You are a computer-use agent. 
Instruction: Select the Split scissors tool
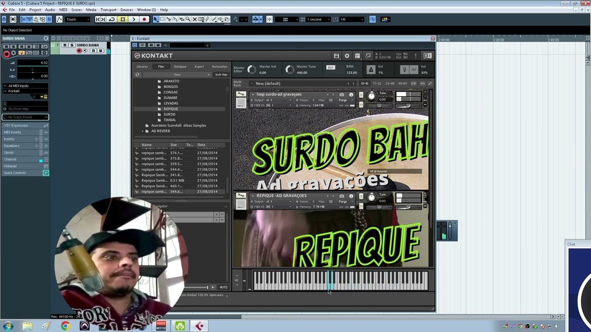coord(169,19)
